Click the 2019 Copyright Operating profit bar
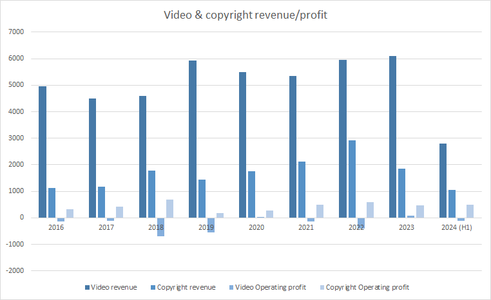The height and width of the screenshot is (300, 491). tap(220, 216)
